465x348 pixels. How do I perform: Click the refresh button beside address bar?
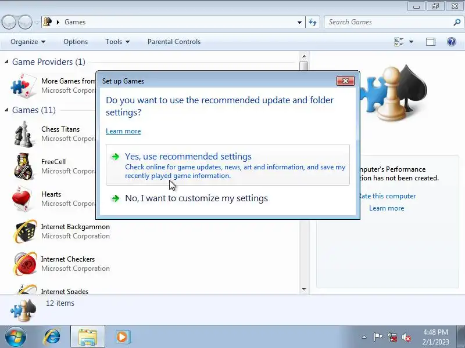313,22
